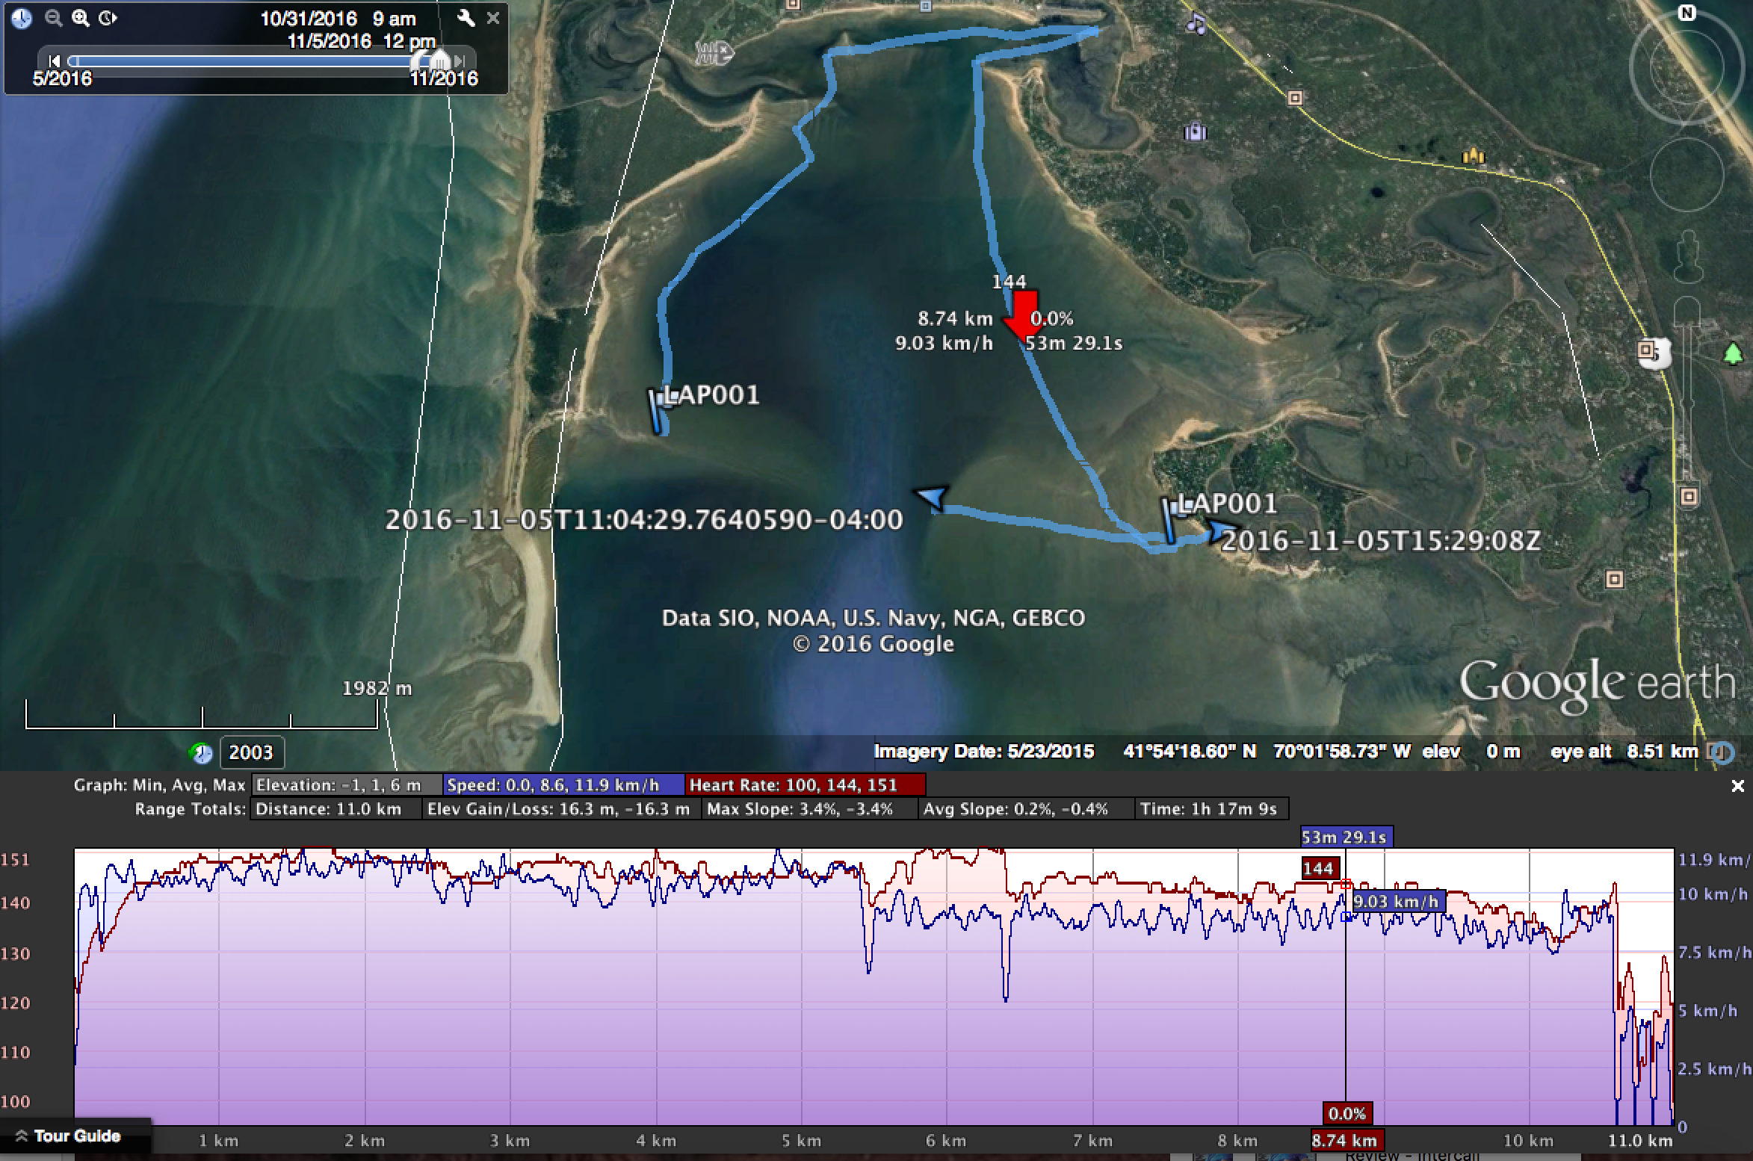Step time slider forward to end
The image size is (1753, 1161).
460,61
